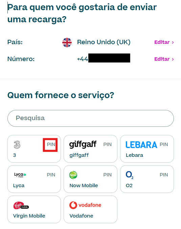Edit the selected country
This screenshot has width=181, height=229.
tap(162, 42)
